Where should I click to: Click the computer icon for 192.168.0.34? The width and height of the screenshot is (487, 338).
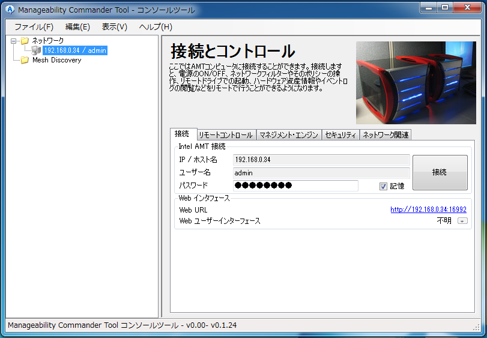(x=36, y=50)
